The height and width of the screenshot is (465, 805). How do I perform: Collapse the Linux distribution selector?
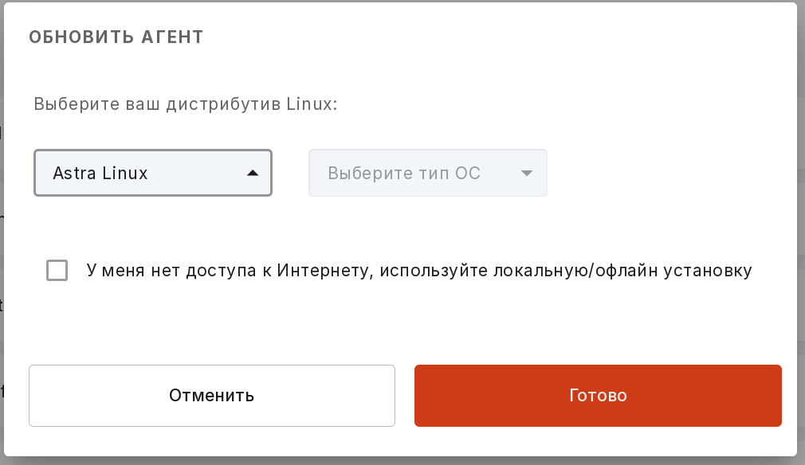pyautogui.click(x=153, y=173)
